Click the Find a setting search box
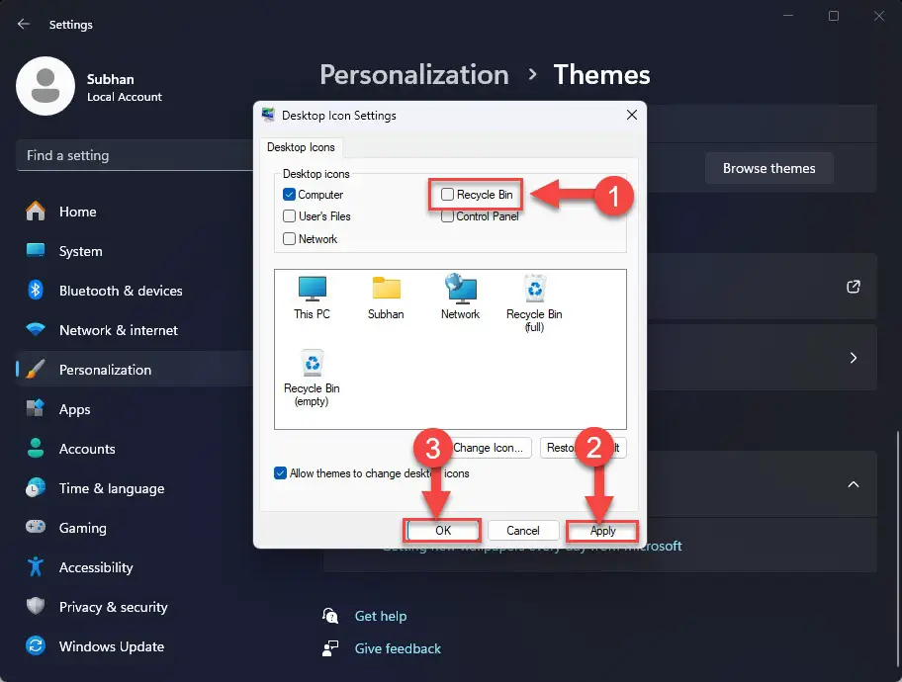This screenshot has height=682, width=902. click(134, 155)
